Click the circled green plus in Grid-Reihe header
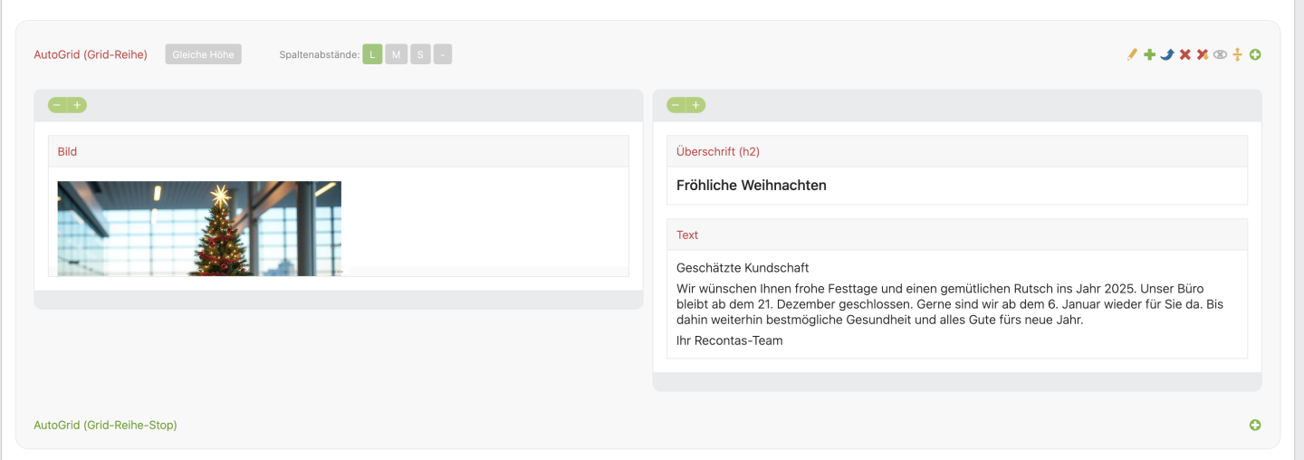 tap(1255, 55)
